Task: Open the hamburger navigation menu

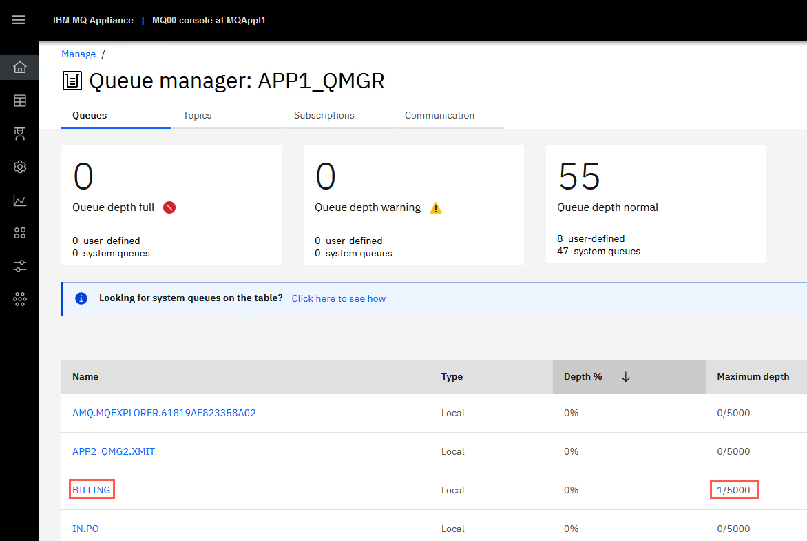Action: [19, 20]
